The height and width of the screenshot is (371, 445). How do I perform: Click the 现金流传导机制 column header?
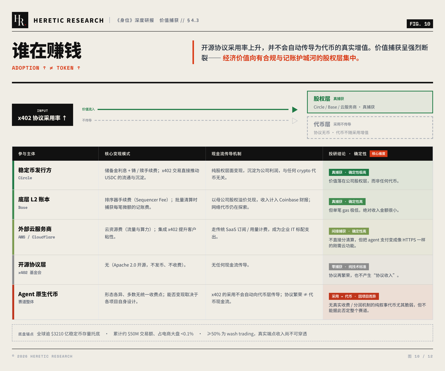click(226, 154)
